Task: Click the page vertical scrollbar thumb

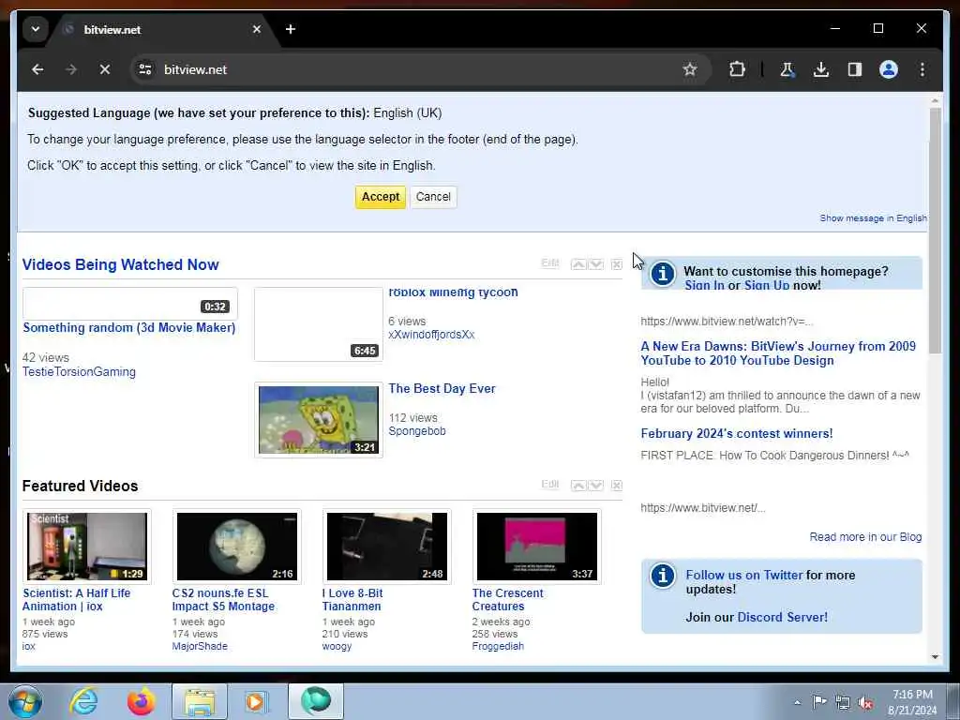Action: (x=935, y=231)
